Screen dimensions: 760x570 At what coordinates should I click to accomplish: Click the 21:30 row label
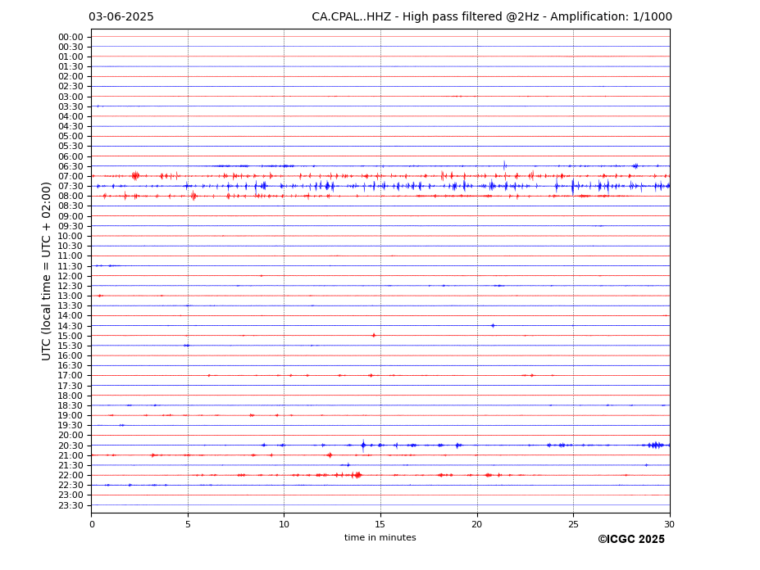pos(71,465)
